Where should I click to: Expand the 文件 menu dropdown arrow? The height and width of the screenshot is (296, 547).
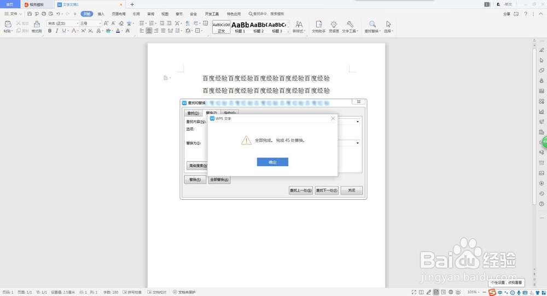[x=21, y=14]
